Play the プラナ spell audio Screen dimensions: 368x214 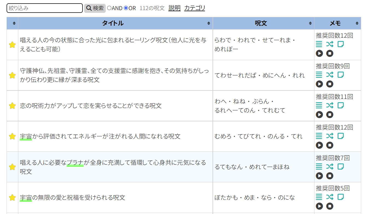(319, 176)
